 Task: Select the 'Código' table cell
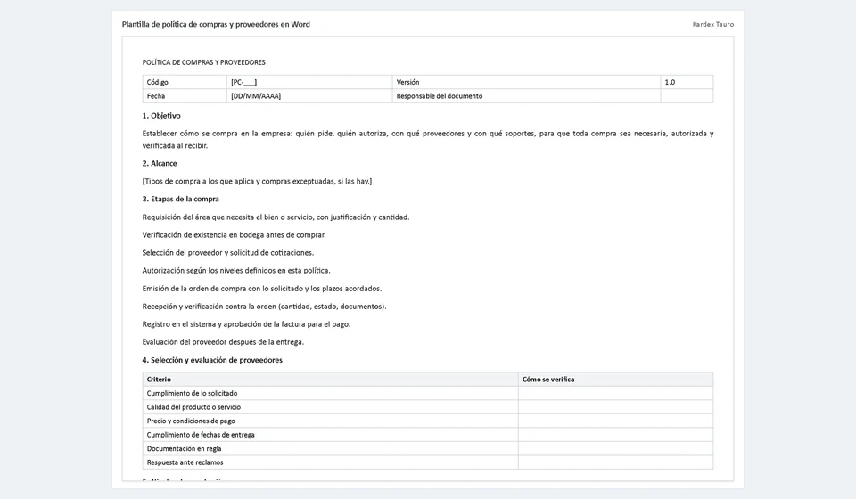click(185, 82)
